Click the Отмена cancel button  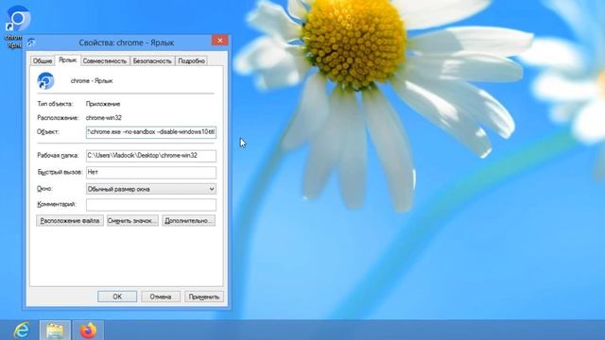[161, 297]
